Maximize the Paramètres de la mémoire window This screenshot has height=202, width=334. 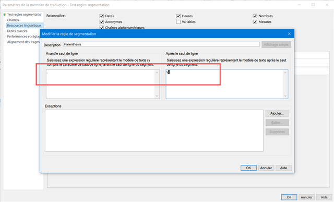pyautogui.click(x=313, y=5)
